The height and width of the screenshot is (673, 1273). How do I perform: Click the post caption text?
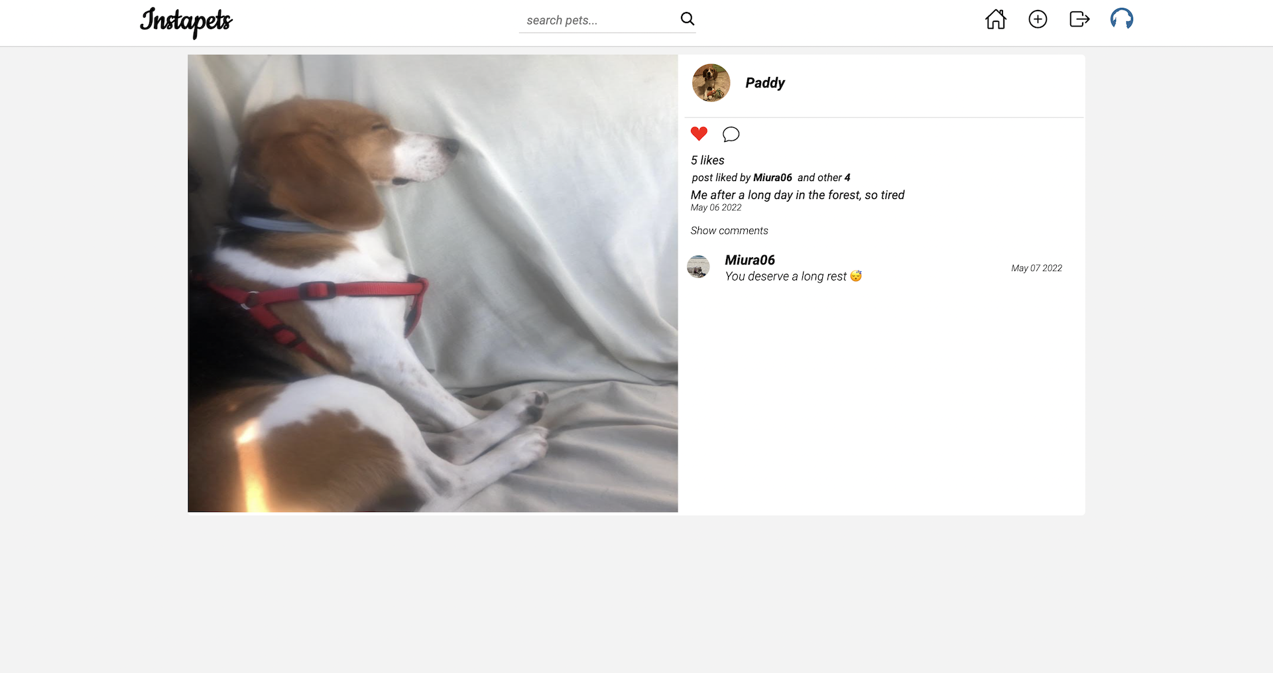[798, 195]
